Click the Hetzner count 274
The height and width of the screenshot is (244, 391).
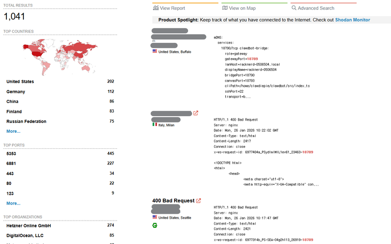point(111,225)
